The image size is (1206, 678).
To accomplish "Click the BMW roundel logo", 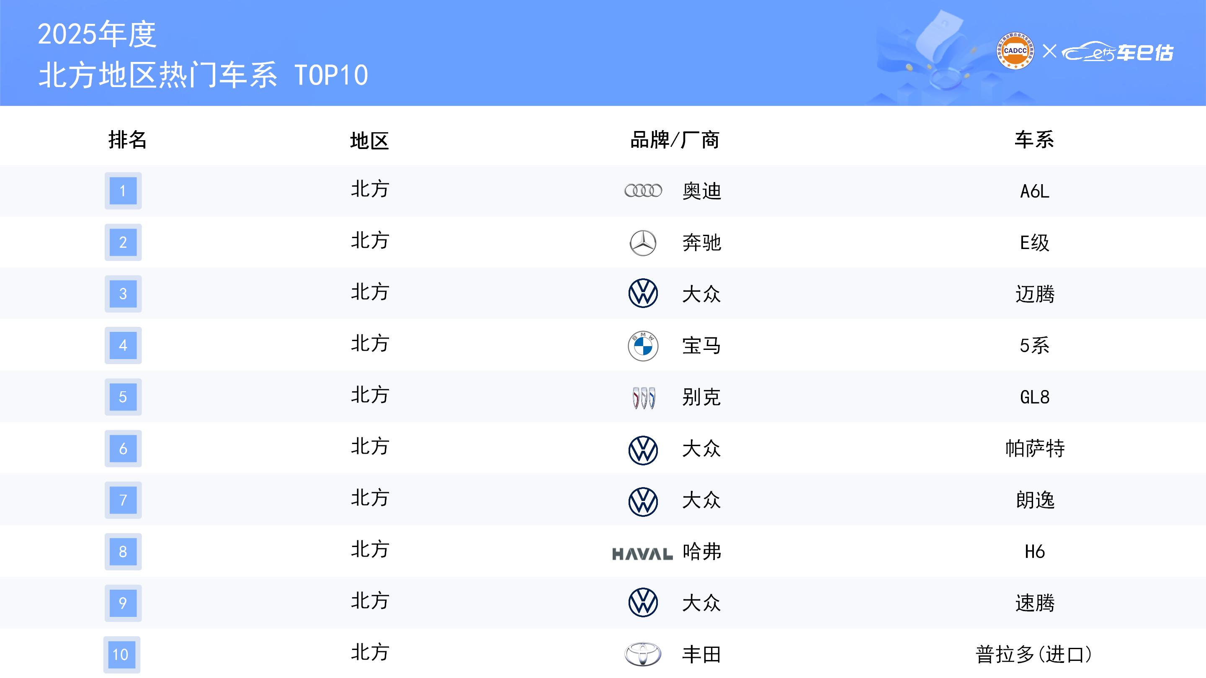I will [643, 346].
